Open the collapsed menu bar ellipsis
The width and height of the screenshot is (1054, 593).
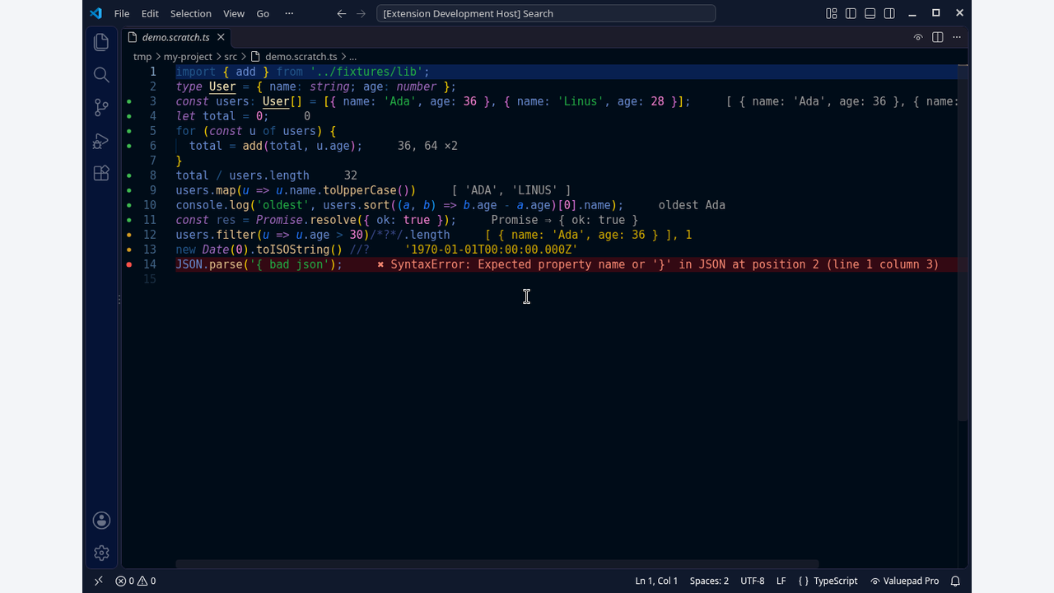[288, 13]
